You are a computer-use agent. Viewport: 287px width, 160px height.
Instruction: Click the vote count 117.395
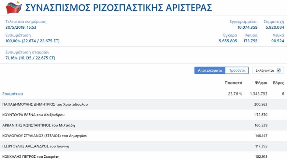tap(261, 146)
